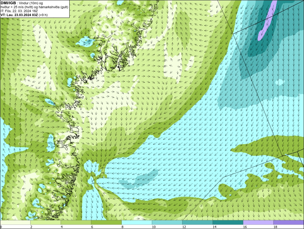Click the 'IT: Fös. 22. 03. 2024 18Z' line
304x229 pixels.
(x=19, y=11)
